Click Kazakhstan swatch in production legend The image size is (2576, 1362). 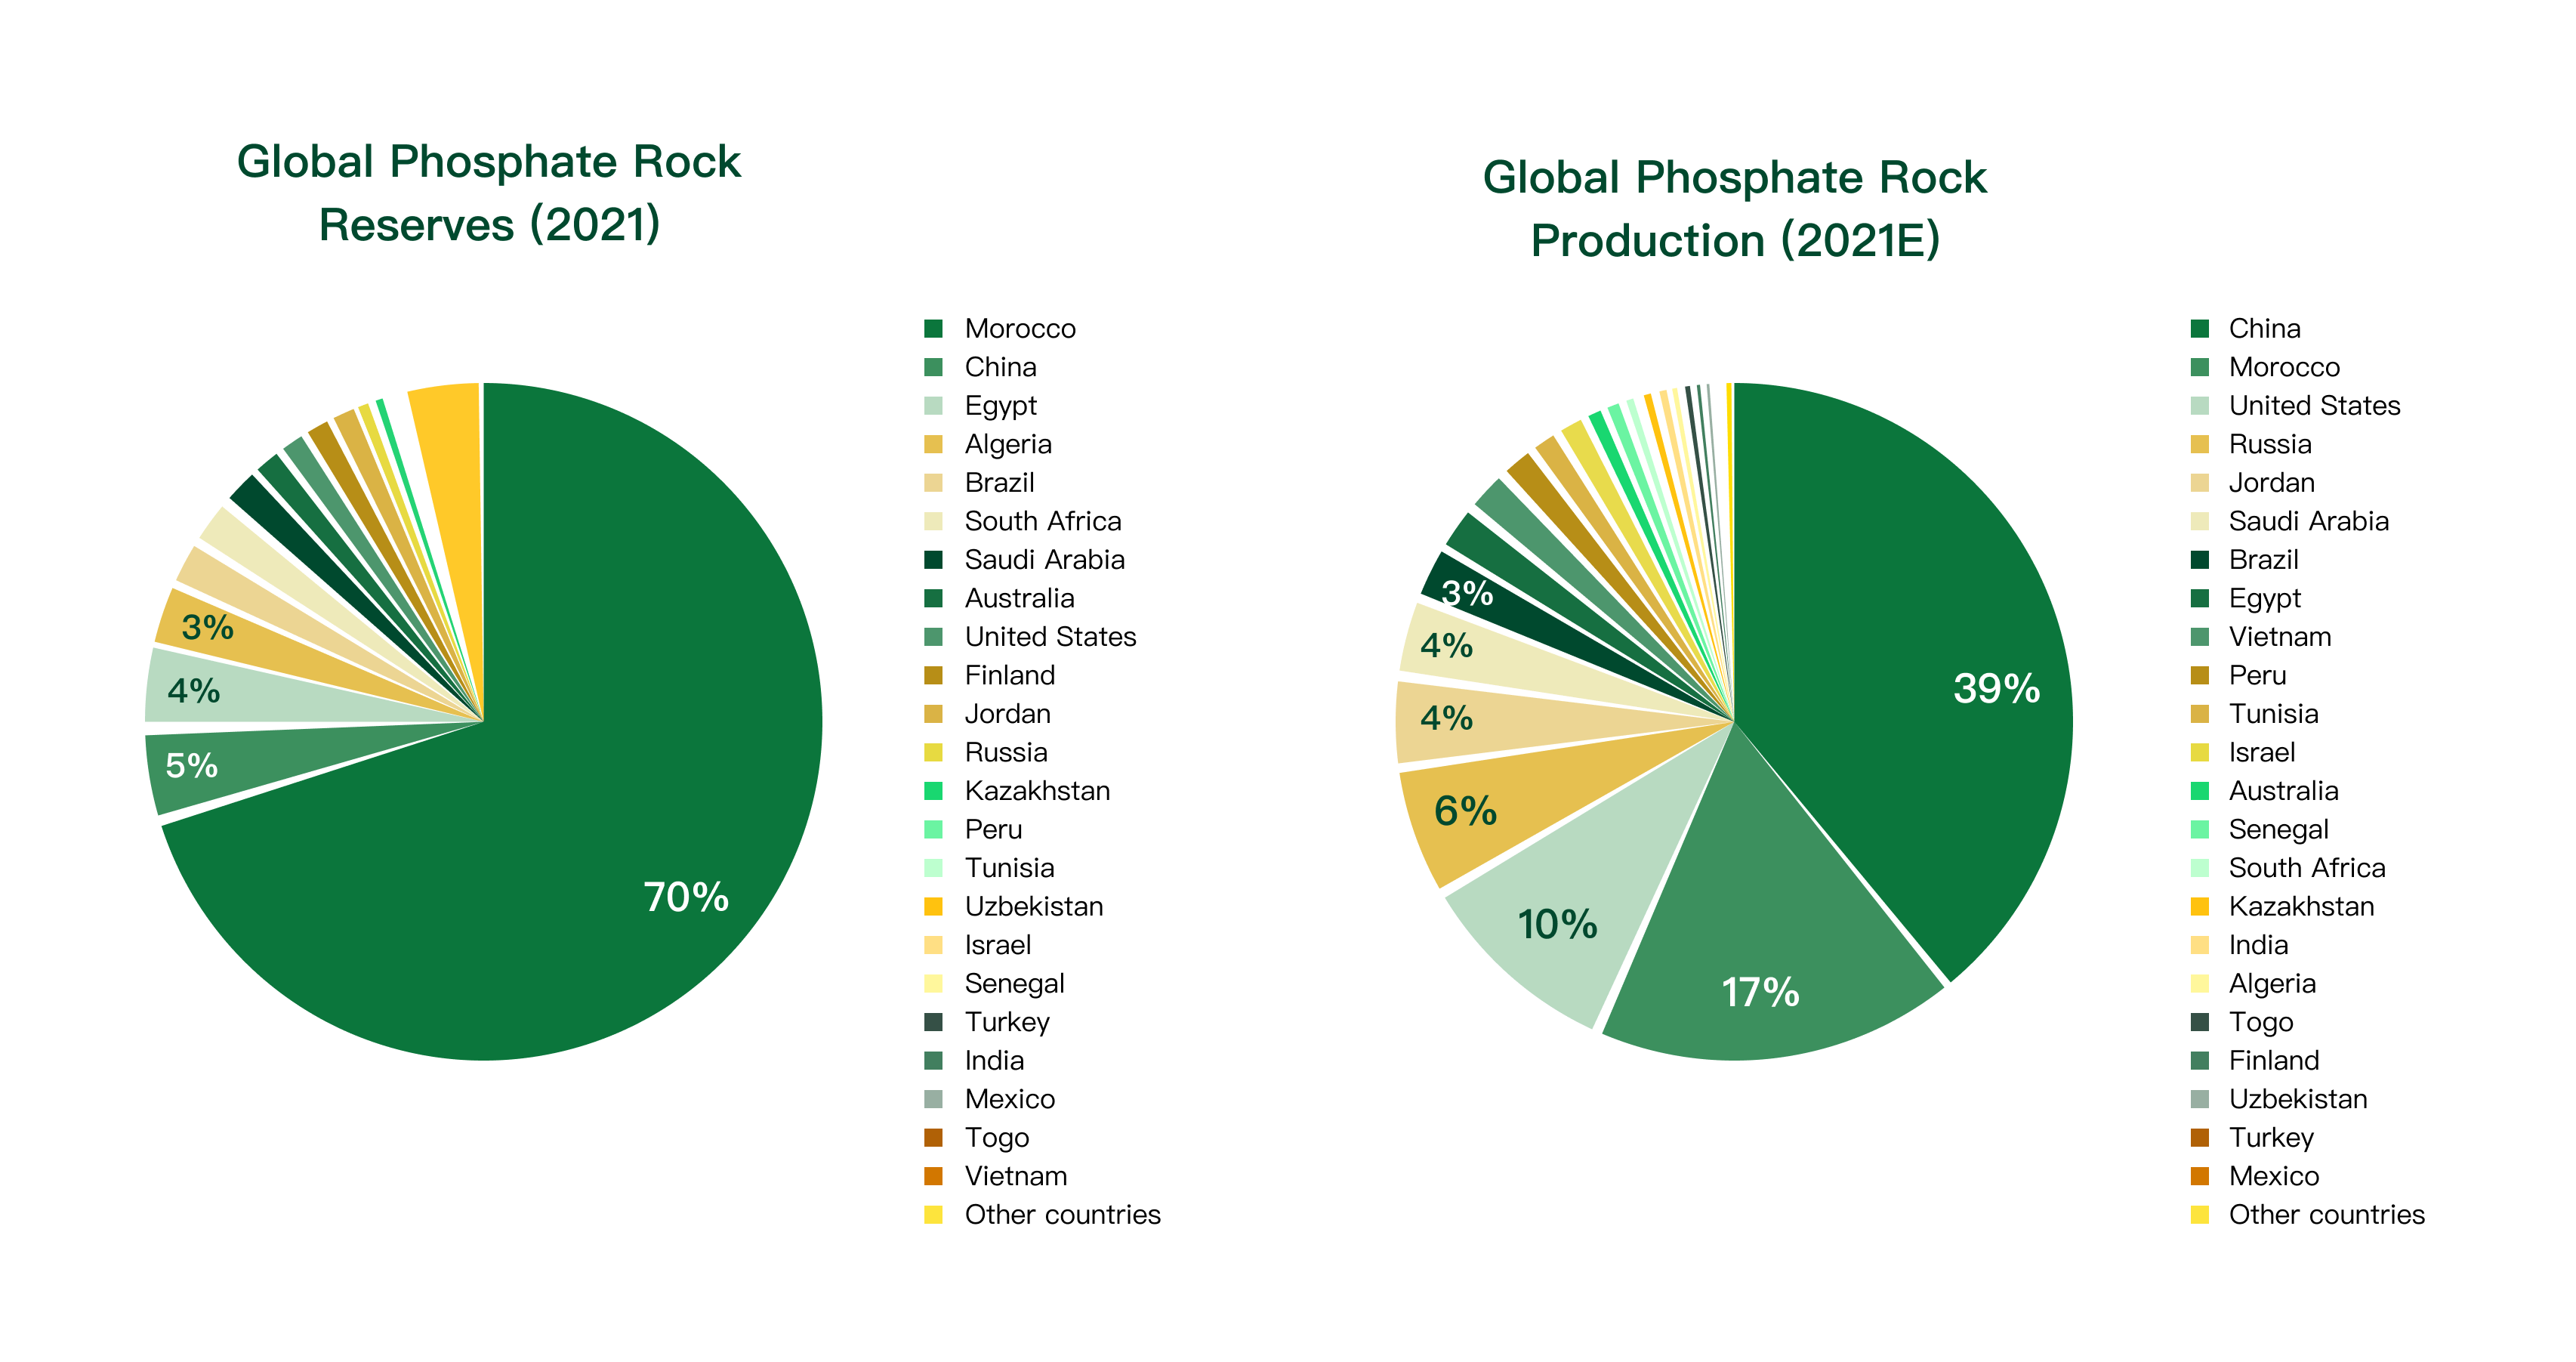2199,907
